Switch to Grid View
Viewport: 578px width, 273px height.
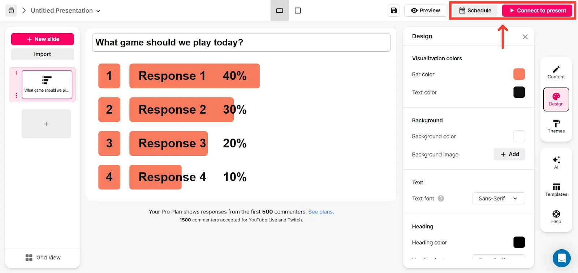43,257
